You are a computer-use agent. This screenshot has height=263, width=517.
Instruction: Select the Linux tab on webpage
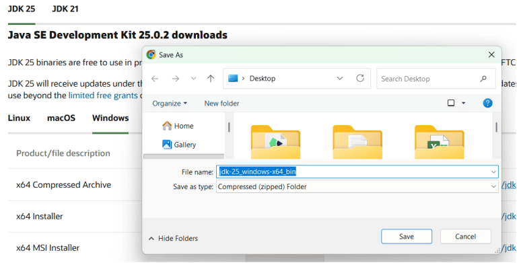click(x=19, y=118)
